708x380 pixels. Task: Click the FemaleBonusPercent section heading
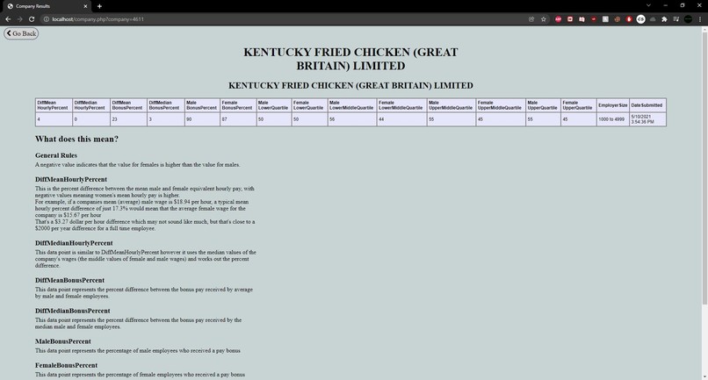tap(67, 365)
